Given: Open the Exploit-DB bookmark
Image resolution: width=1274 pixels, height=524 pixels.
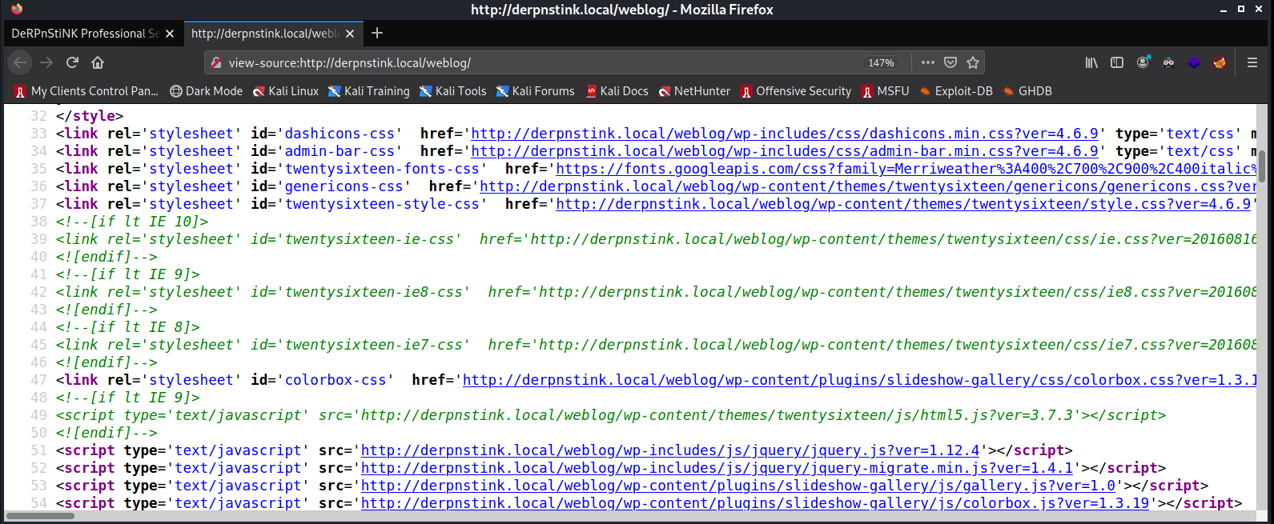Looking at the screenshot, I should pyautogui.click(x=956, y=91).
